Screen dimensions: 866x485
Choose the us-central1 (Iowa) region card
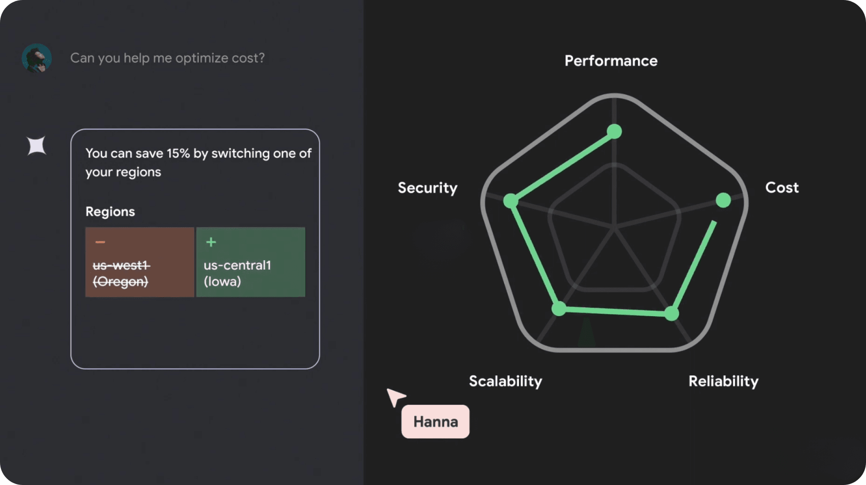pyautogui.click(x=251, y=262)
